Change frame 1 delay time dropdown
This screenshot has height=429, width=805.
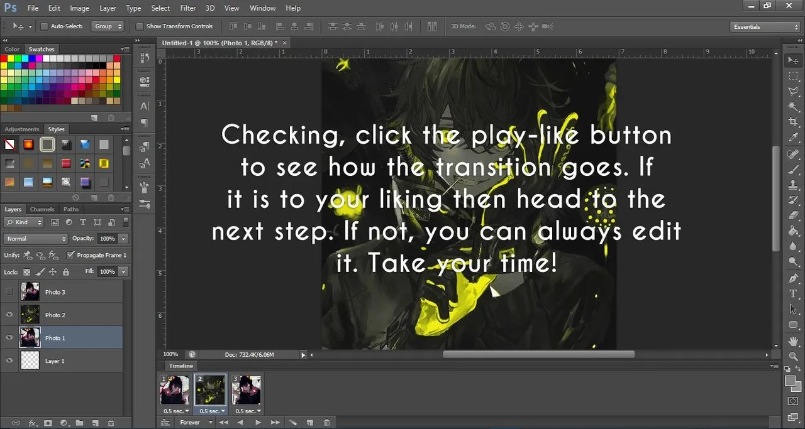(x=176, y=411)
